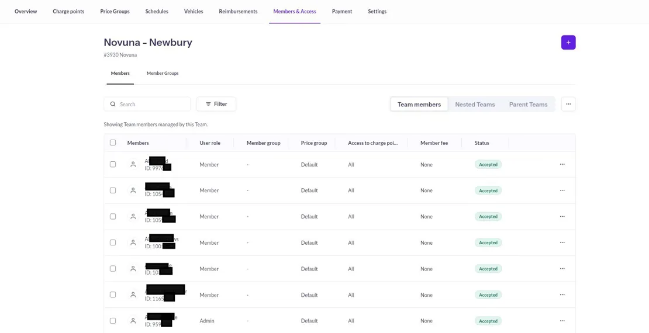Screen dimensions: 649x333
Task: Sort by the User role column header
Action: 210,143
